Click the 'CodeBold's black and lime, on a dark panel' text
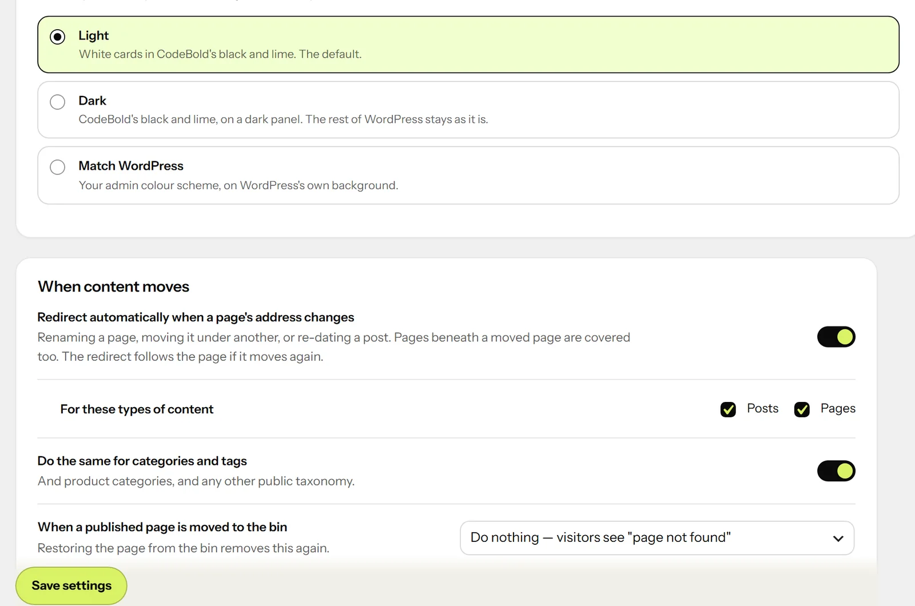Screen dimensions: 915x606 pos(283,119)
